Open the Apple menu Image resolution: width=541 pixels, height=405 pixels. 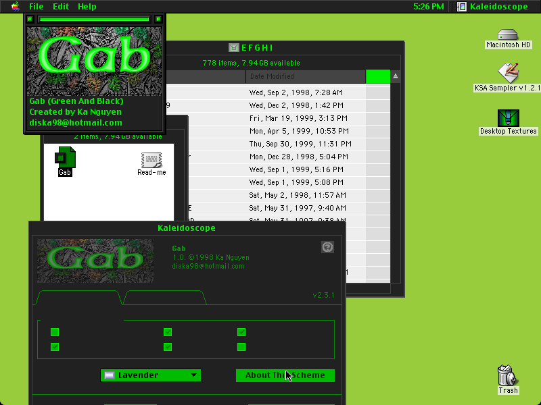15,6
